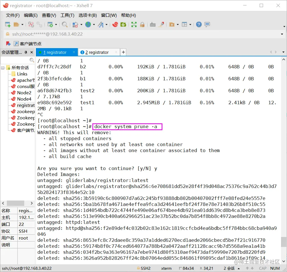Close the 1 registrator tab
Viewport: 287px width, 272px height.
coord(74,52)
